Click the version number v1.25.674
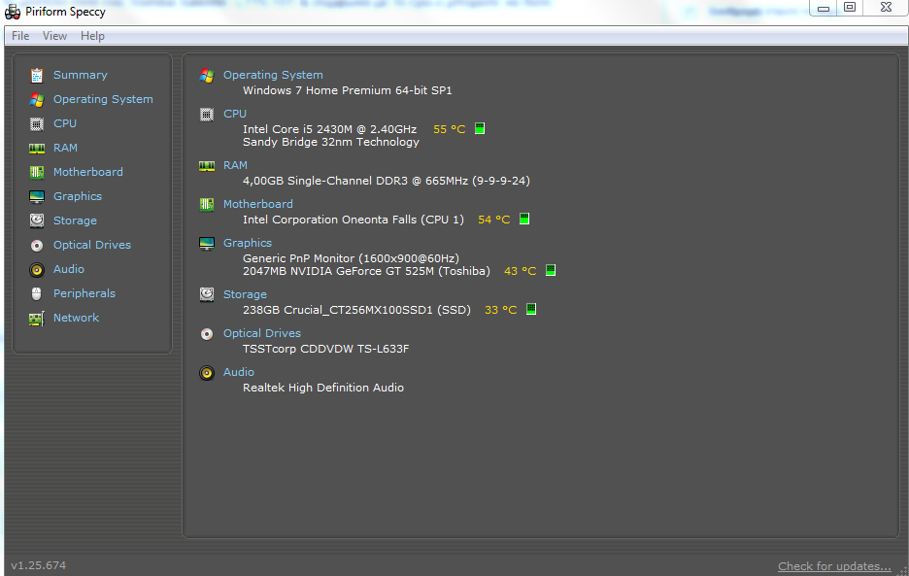 pos(38,565)
